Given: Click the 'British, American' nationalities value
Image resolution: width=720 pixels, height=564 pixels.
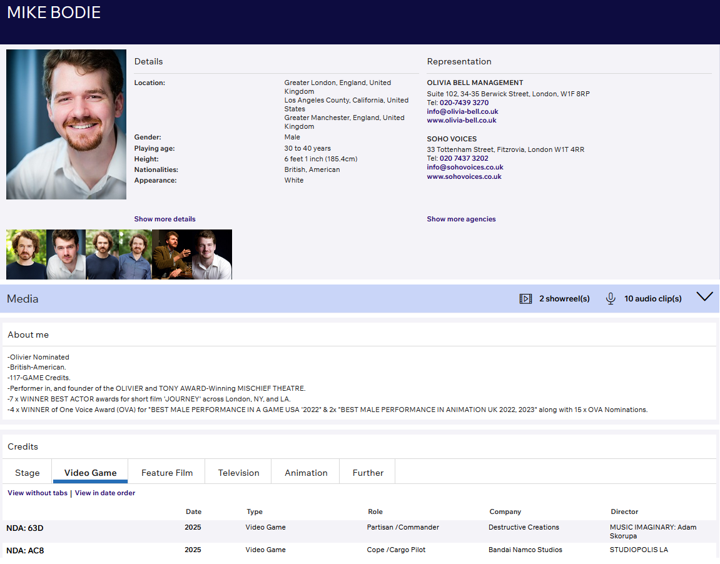Looking at the screenshot, I should [312, 169].
